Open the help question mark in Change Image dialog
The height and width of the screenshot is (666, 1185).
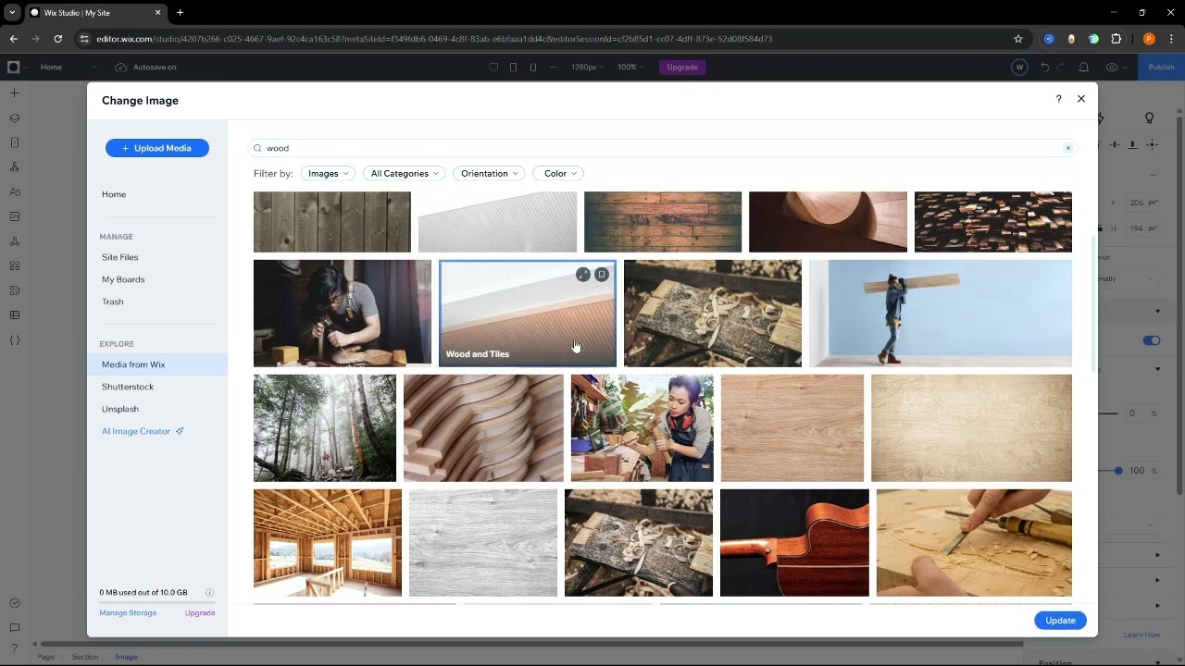point(1058,99)
